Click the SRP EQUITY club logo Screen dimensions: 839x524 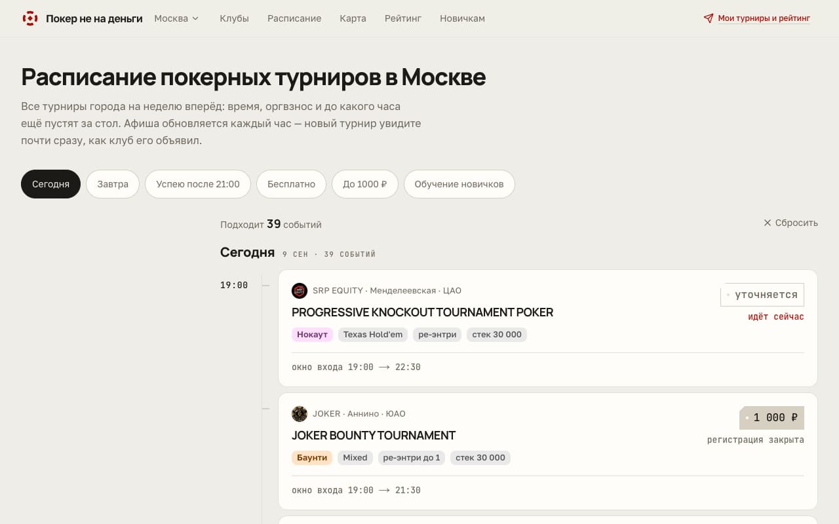(300, 291)
